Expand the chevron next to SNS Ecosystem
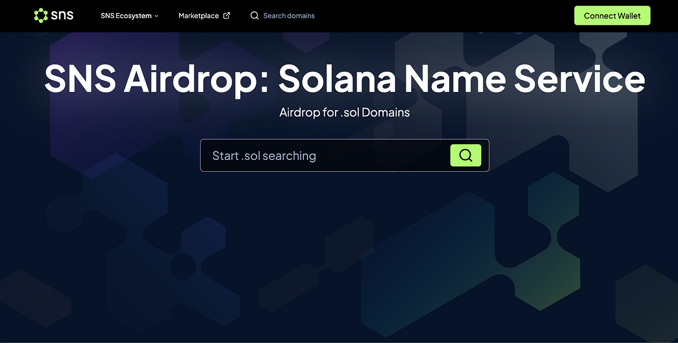Image resolution: width=678 pixels, height=343 pixels. [x=157, y=16]
